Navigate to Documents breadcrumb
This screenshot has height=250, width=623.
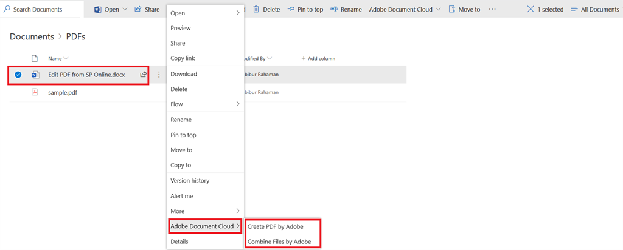point(32,37)
